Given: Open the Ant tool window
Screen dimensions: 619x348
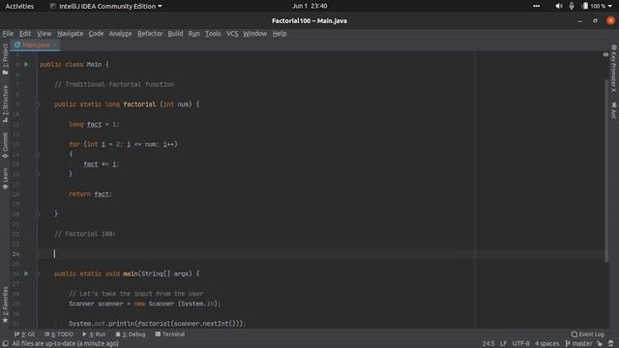Looking at the screenshot, I should [613, 110].
